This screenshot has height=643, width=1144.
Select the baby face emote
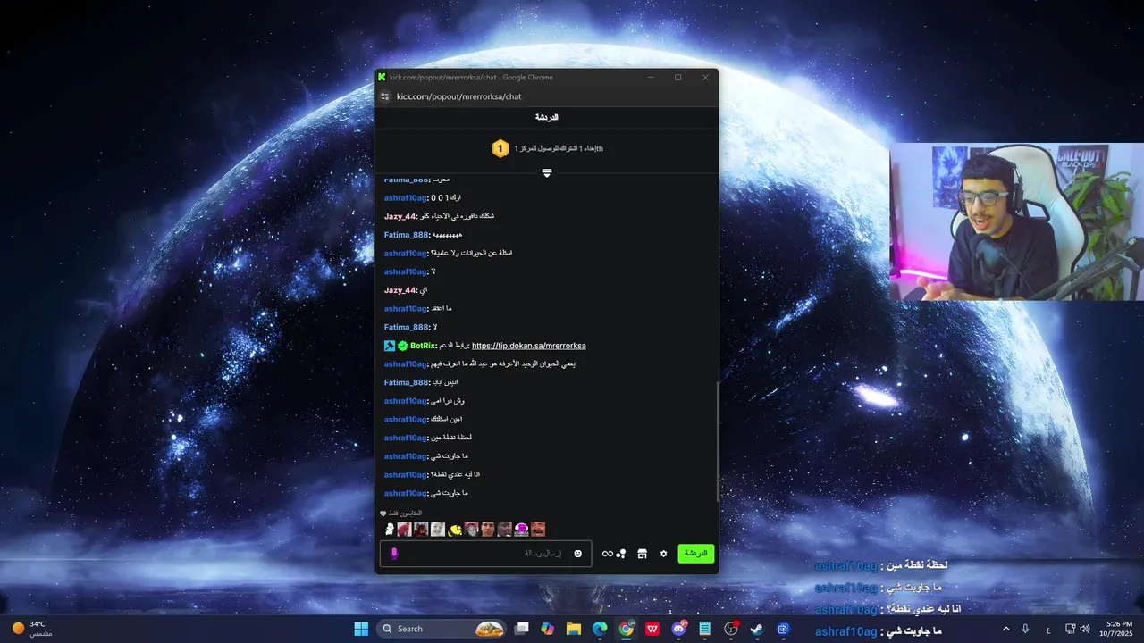click(x=438, y=530)
